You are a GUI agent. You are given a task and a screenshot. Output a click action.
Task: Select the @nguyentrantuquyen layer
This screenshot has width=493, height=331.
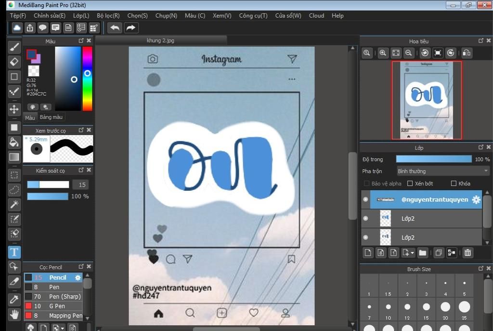point(426,199)
